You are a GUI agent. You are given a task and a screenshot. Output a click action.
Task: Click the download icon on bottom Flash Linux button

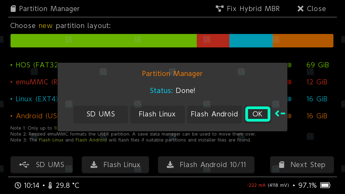(x=94, y=165)
